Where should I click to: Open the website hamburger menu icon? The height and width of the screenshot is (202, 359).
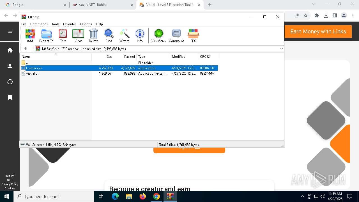(10, 31)
